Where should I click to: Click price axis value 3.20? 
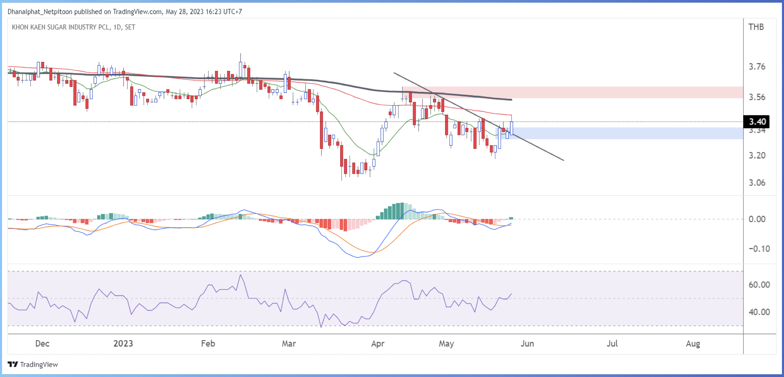(757, 155)
